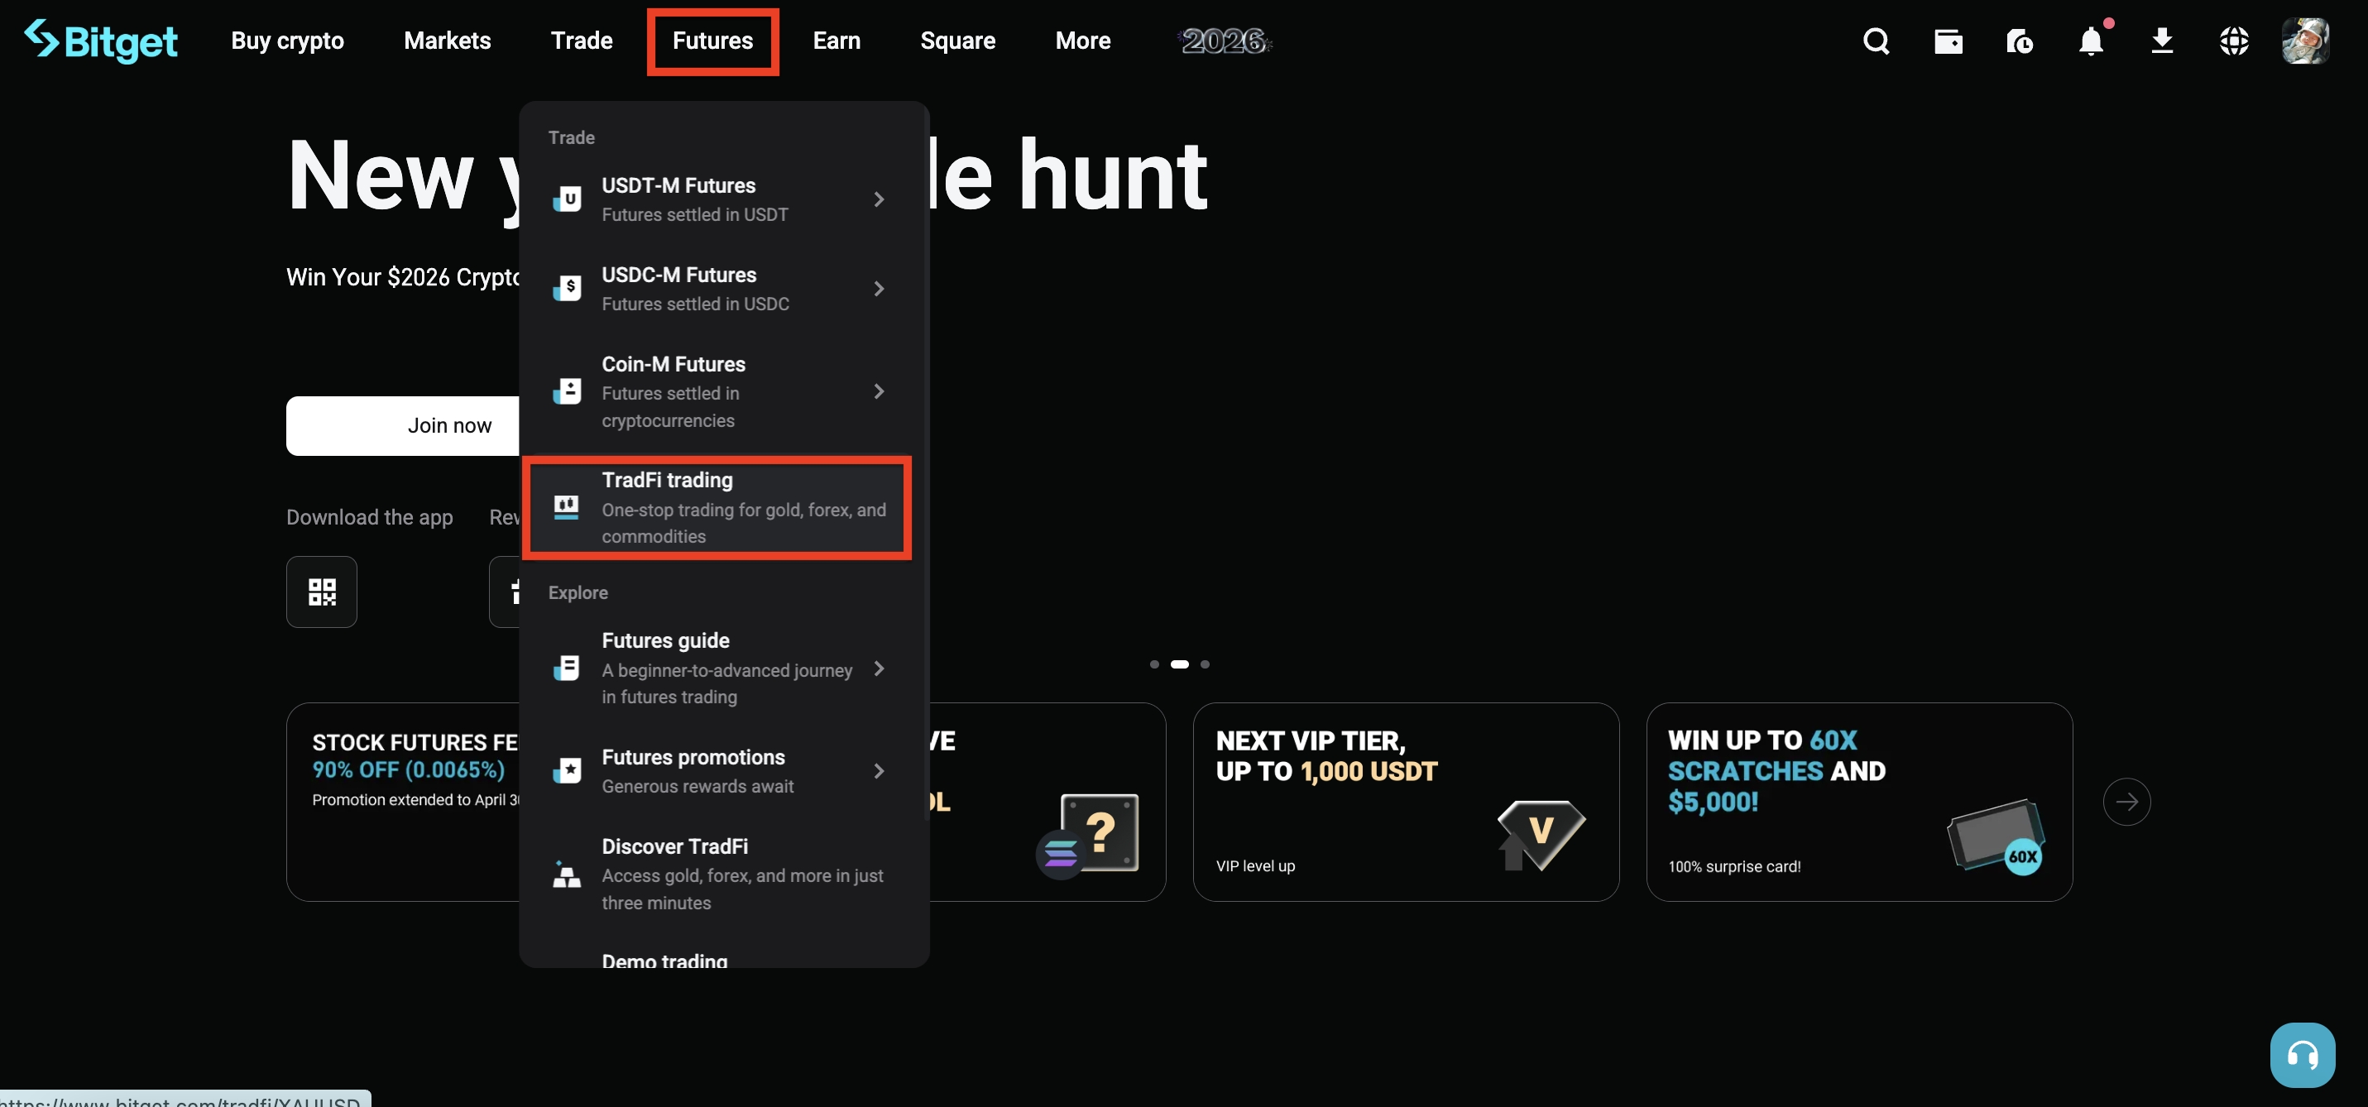Expand the Futures guide chevron
This screenshot has height=1107, width=2368.
pos(880,669)
